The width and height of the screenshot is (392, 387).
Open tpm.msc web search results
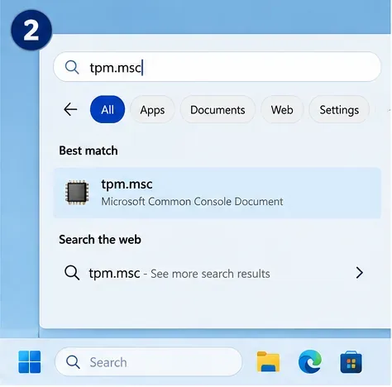coord(217,273)
